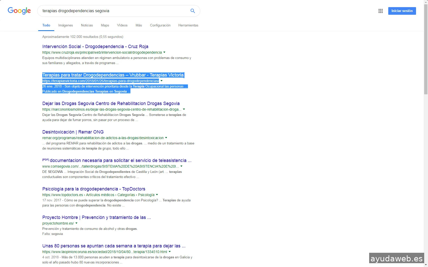Open the Cruz Roja Intervención Social result

pyautogui.click(x=95, y=47)
